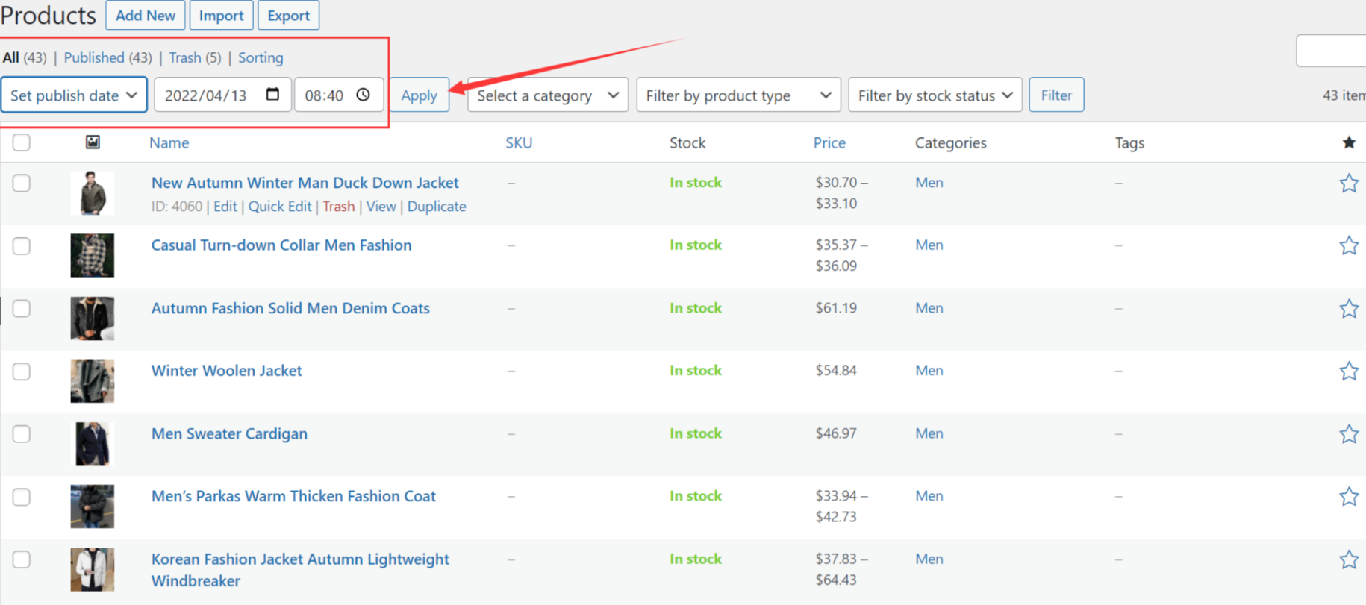This screenshot has width=1366, height=605.
Task: Sort by the featured star column header
Action: (1348, 142)
